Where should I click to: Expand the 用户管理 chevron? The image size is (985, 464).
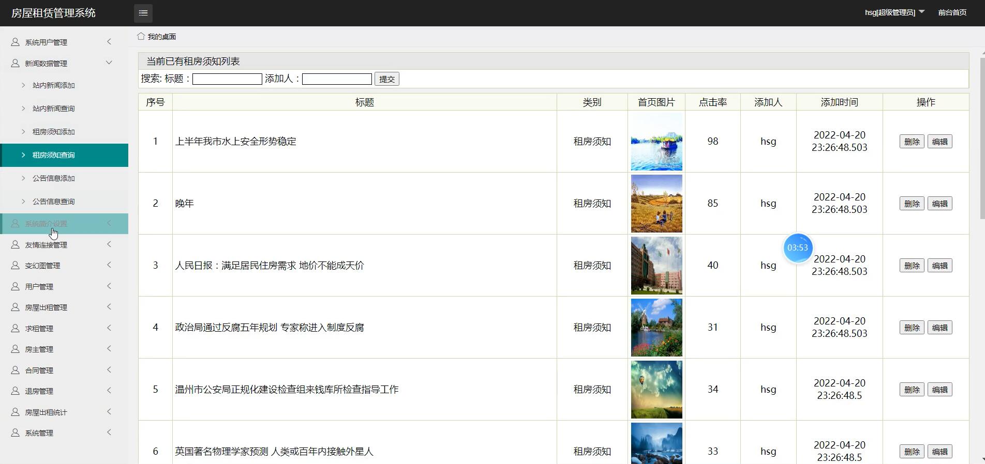pyautogui.click(x=109, y=286)
